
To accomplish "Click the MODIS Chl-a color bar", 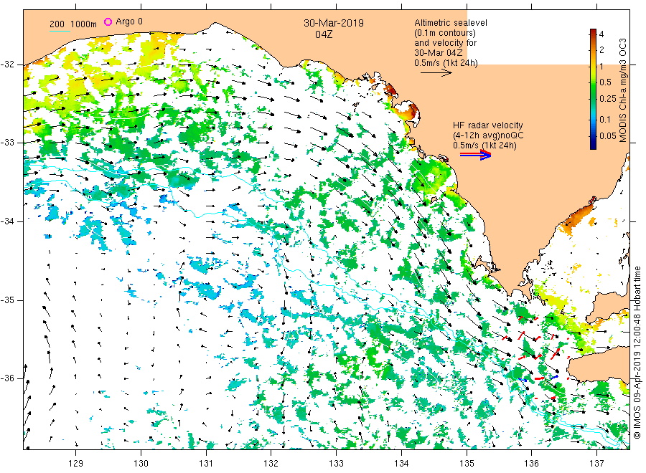I will [593, 89].
